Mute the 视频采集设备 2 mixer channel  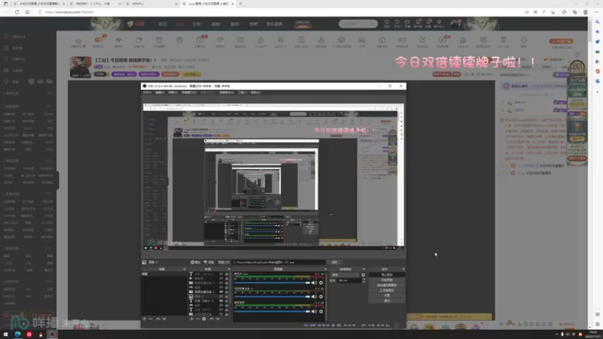point(314,297)
